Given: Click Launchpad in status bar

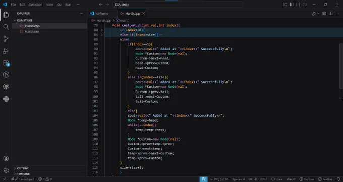Looking at the screenshot, I should tap(24, 179).
